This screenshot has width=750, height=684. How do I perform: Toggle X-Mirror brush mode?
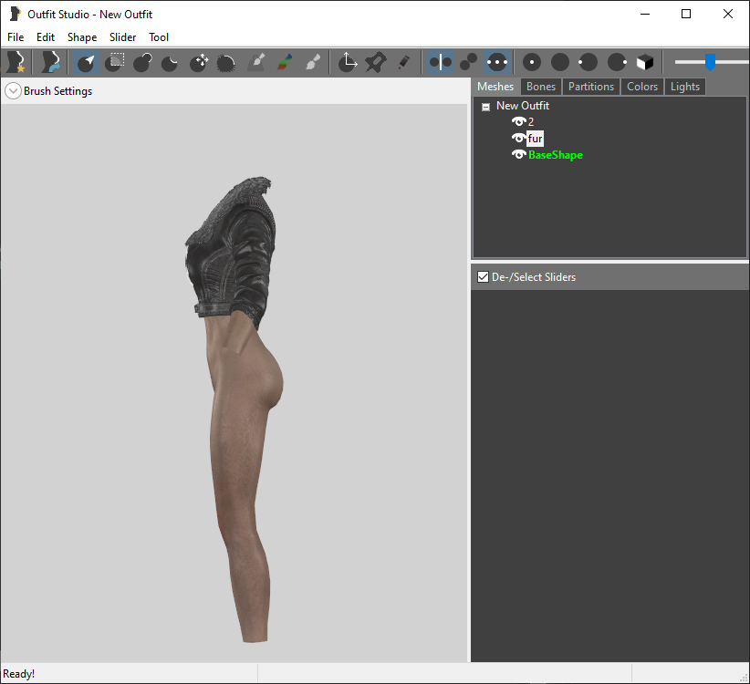(440, 62)
